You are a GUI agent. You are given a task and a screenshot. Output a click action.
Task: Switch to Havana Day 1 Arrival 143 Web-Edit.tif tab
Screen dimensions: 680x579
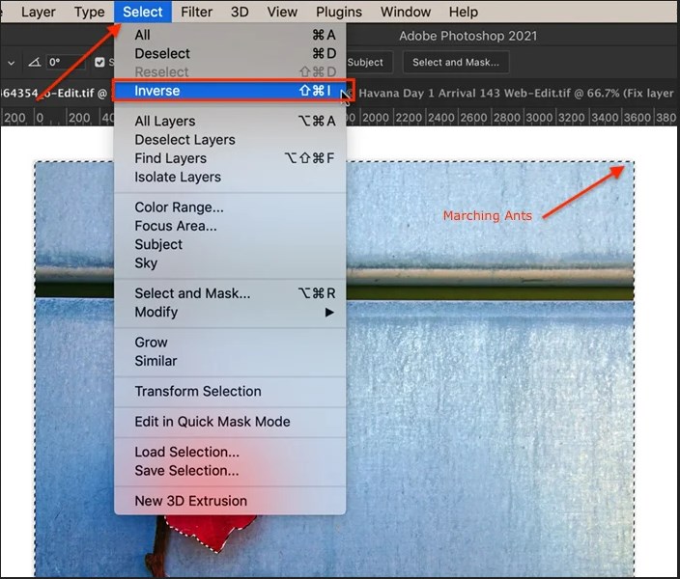tap(516, 94)
